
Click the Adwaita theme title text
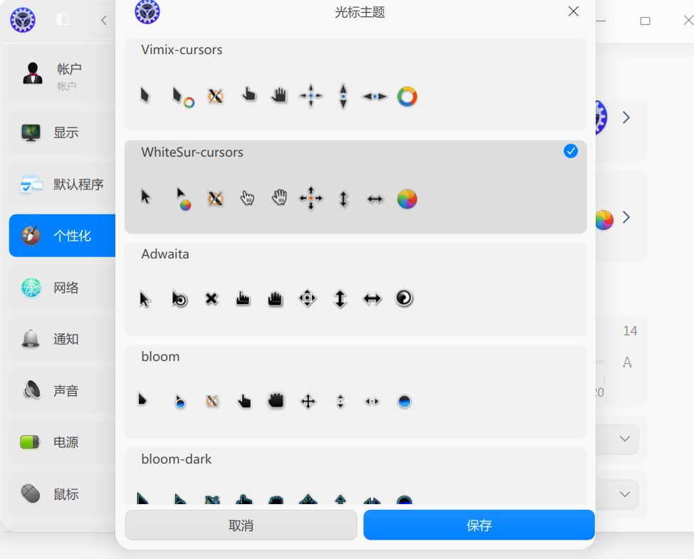(164, 254)
